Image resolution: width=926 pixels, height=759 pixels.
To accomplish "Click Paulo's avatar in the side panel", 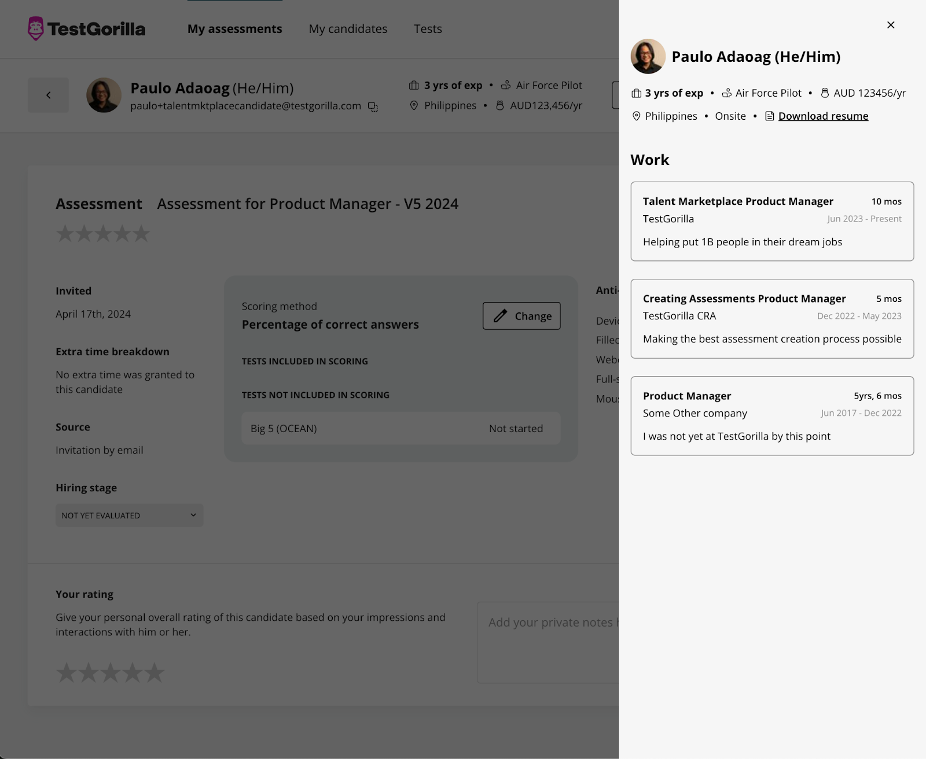I will (x=648, y=56).
